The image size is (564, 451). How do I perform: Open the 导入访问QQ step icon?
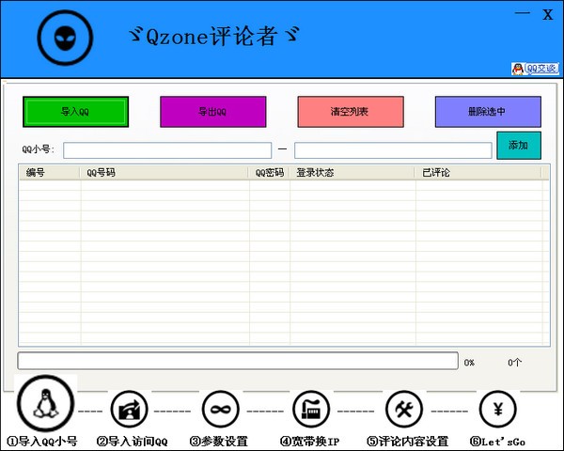[x=130, y=409]
